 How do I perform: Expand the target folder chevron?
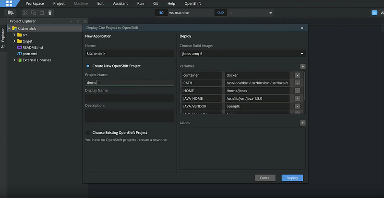click(14, 41)
